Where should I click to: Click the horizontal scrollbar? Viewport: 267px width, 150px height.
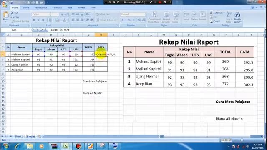[x=207, y=136]
